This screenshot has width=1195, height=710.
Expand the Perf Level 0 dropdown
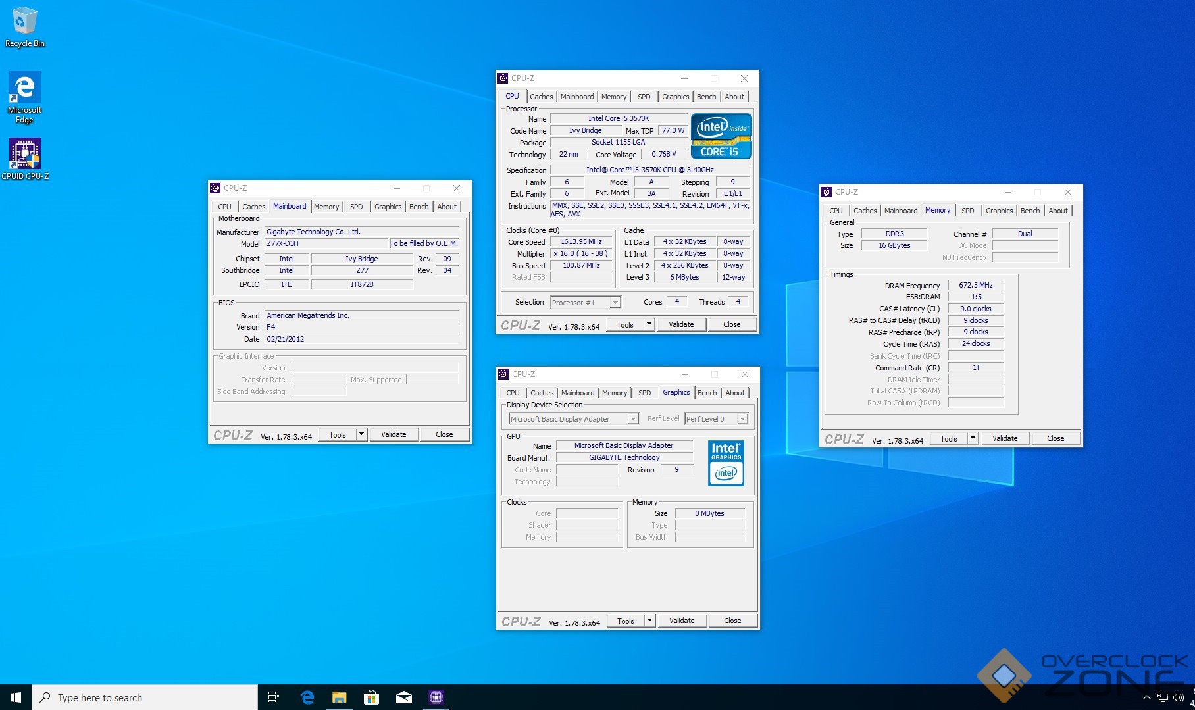click(742, 419)
